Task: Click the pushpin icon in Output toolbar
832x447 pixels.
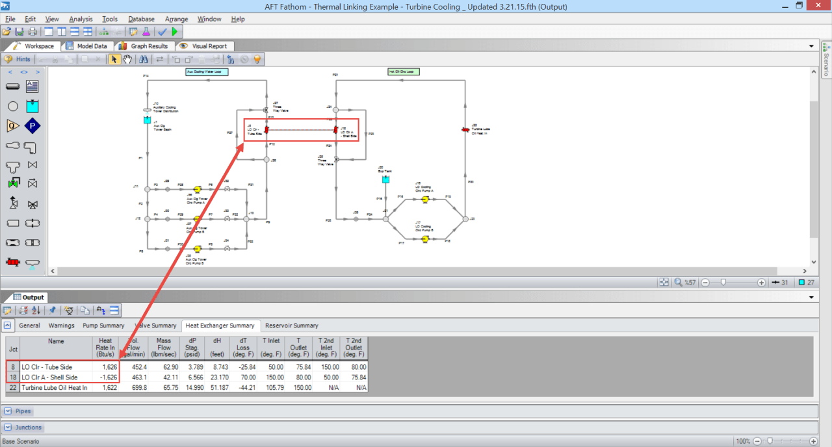Action: [52, 311]
